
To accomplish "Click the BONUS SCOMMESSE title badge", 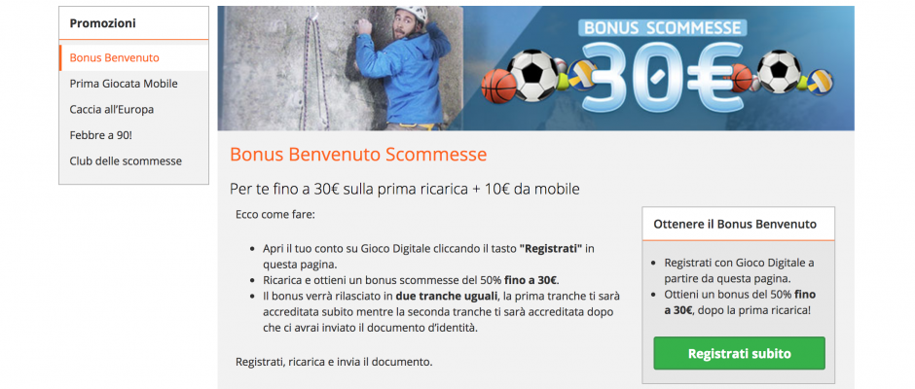I will tap(662, 27).
